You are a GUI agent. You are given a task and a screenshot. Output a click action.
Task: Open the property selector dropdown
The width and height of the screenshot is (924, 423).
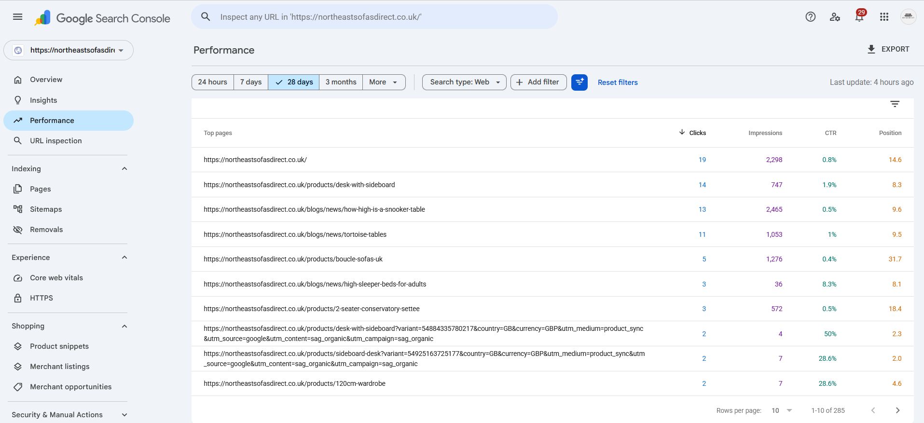pos(69,50)
